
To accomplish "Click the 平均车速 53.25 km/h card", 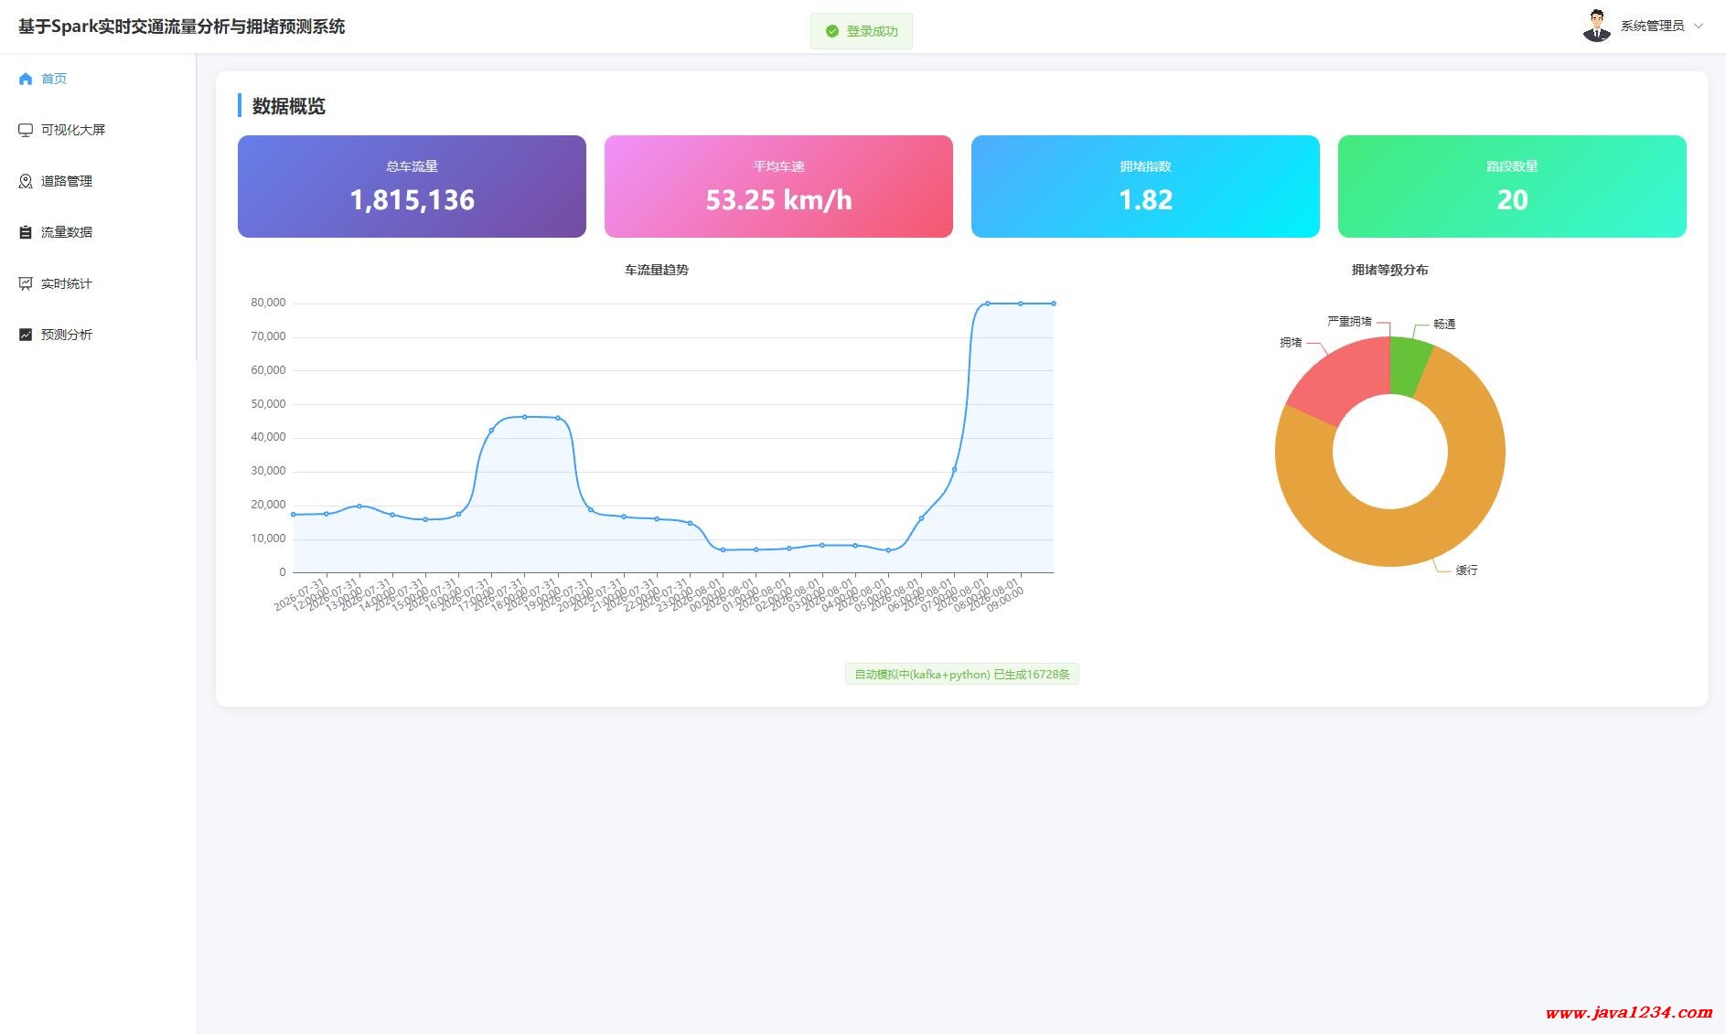I will 778,187.
